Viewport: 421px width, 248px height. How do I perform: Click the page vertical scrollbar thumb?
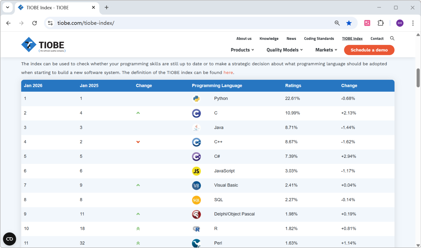pos(418,78)
